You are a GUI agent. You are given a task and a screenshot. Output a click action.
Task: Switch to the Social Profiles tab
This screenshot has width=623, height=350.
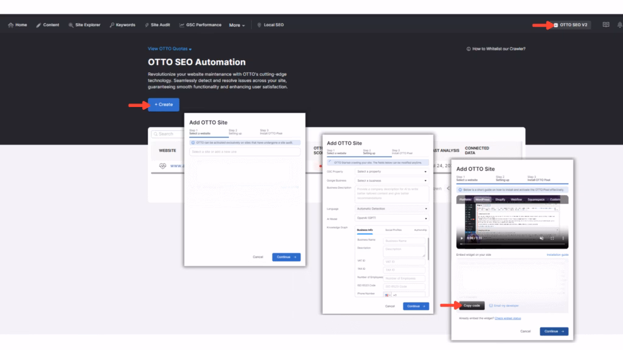393,230
